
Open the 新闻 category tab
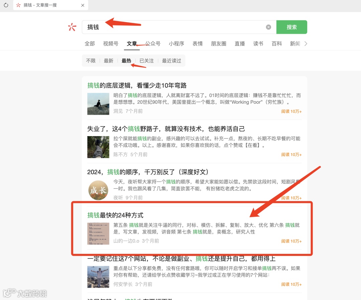click(x=295, y=43)
